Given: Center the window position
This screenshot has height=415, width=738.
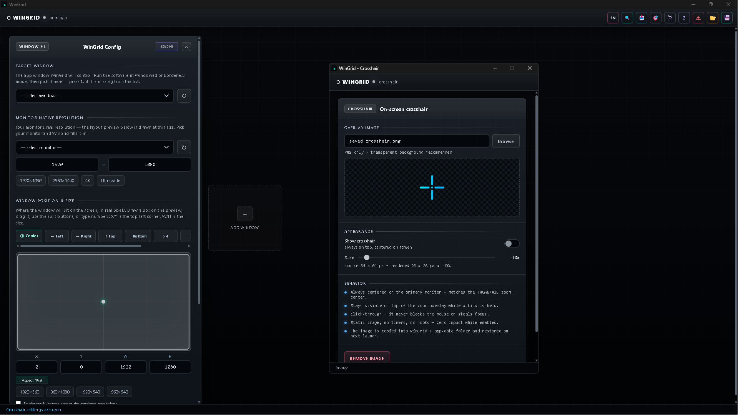Looking at the screenshot, I should [29, 236].
